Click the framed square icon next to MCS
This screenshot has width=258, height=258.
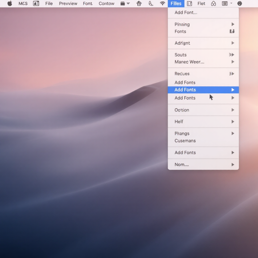pyautogui.click(x=36, y=4)
